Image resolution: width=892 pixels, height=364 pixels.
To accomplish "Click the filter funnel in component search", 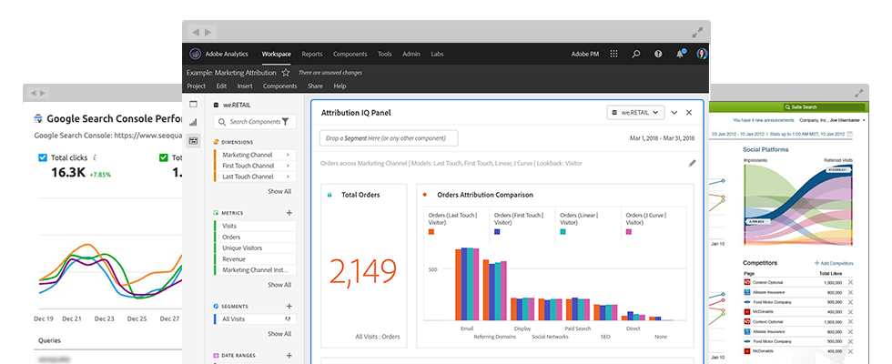I will click(286, 122).
